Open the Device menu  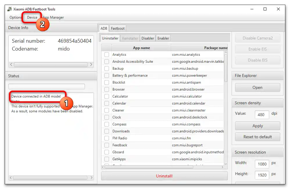(x=32, y=17)
